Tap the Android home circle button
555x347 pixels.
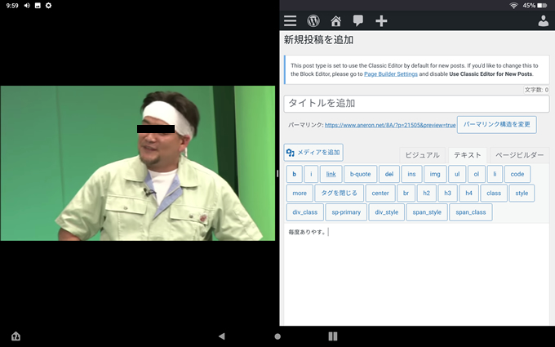coord(277,336)
